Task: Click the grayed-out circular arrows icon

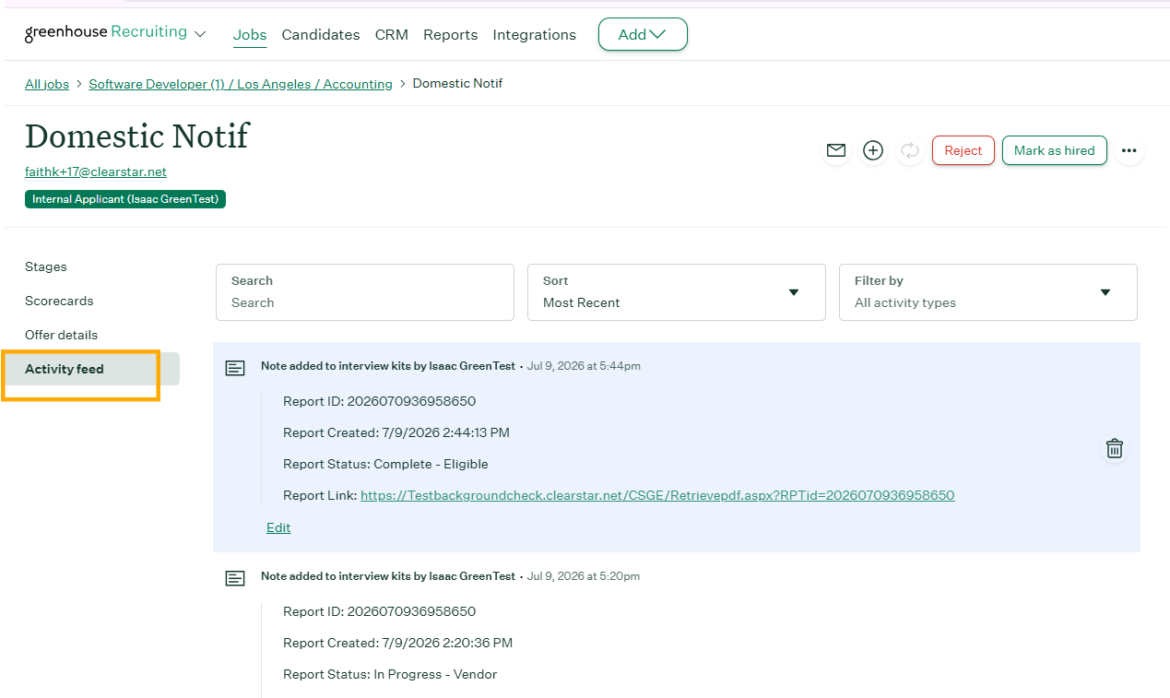Action: (910, 150)
